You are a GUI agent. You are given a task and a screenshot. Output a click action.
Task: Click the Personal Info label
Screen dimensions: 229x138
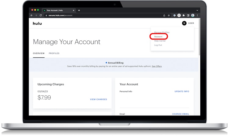tap(126, 91)
